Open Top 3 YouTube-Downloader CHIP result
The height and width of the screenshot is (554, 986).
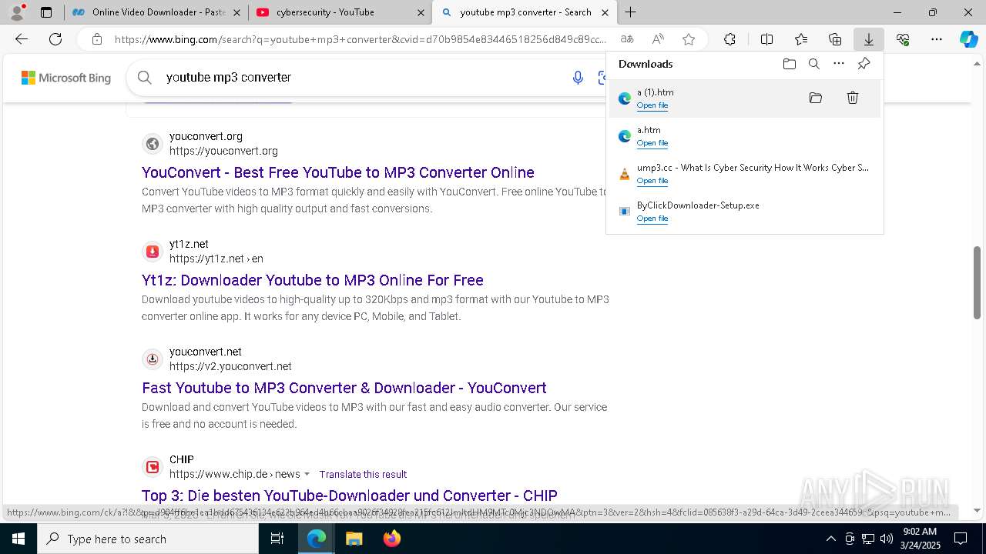(349, 496)
